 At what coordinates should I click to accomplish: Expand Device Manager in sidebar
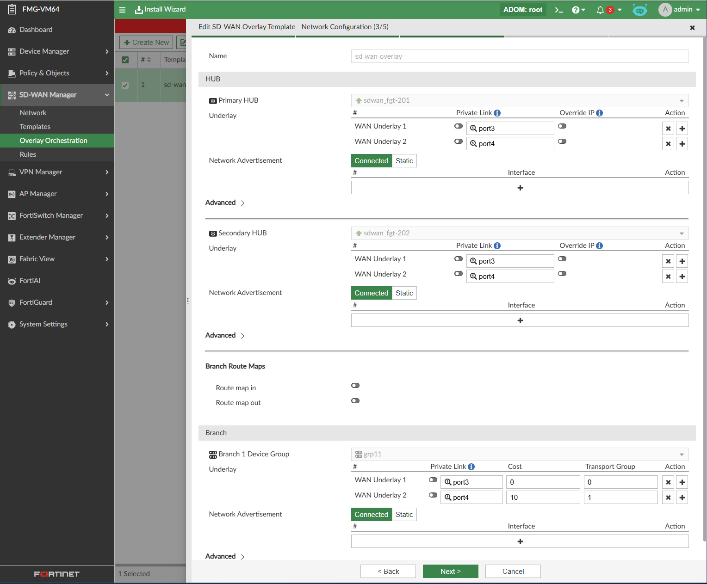[57, 51]
